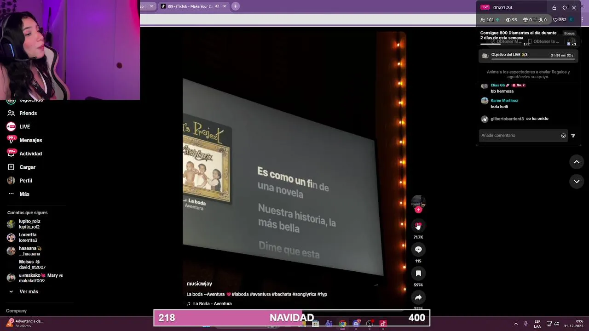Open Mensajes in the sidebar

24,140
